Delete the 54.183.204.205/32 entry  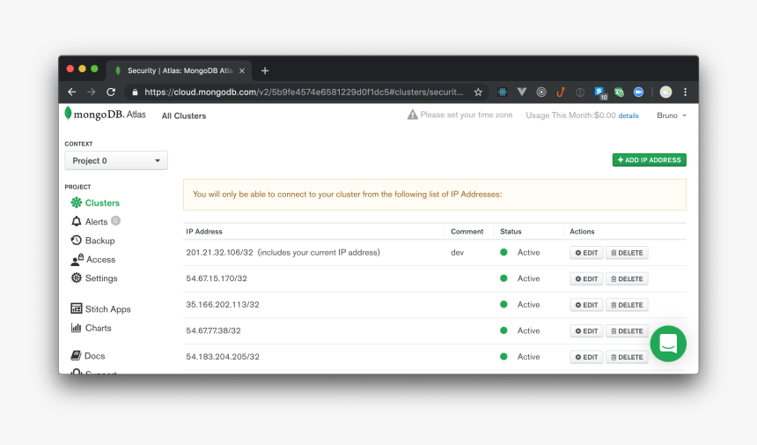pos(627,357)
